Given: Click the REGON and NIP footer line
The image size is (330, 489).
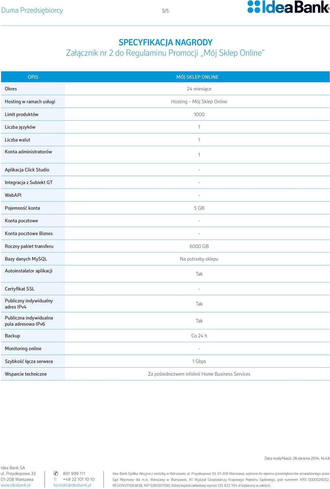Looking at the screenshot, I should (x=191, y=486).
